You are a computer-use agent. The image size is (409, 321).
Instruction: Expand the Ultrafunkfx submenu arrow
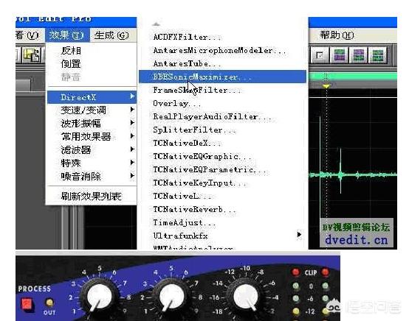(x=300, y=235)
